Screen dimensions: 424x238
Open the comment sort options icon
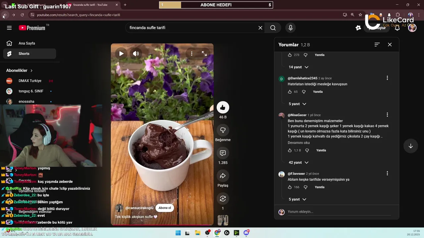tap(377, 45)
